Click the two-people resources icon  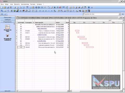pos(17,11)
